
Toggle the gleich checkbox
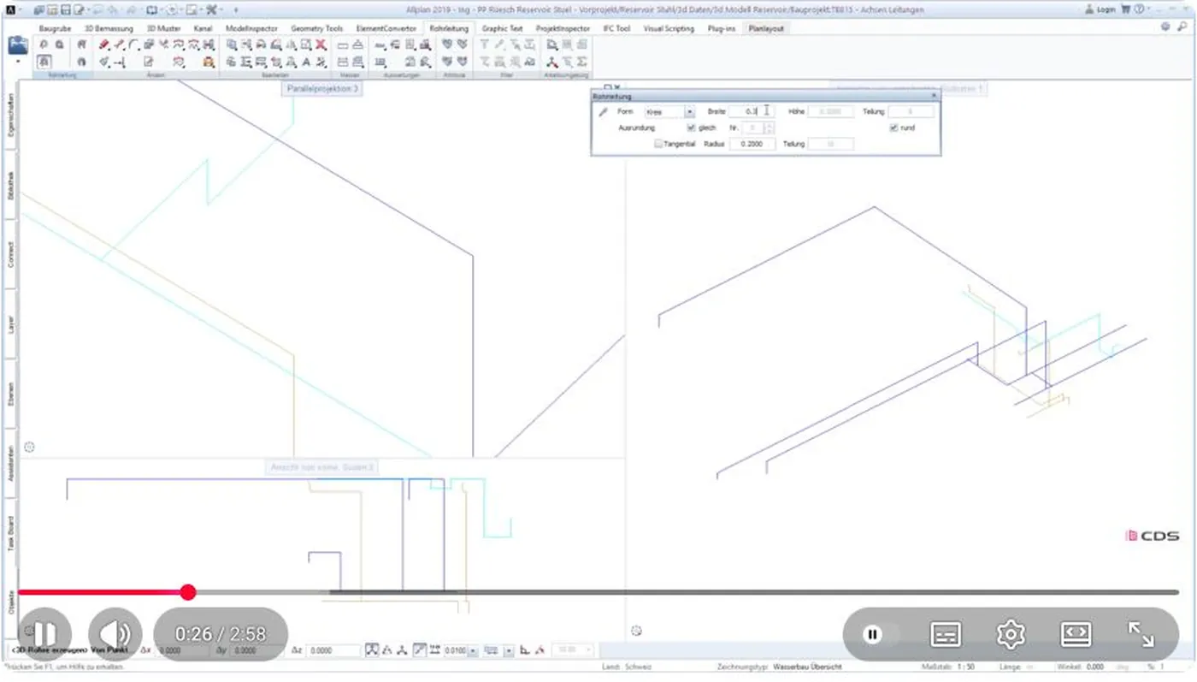(692, 128)
